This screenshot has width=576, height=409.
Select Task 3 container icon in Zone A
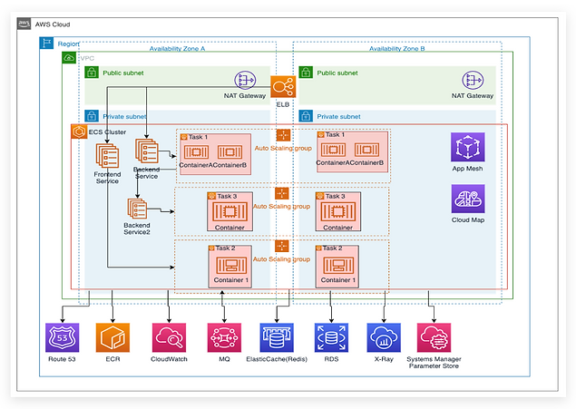pyautogui.click(x=229, y=212)
